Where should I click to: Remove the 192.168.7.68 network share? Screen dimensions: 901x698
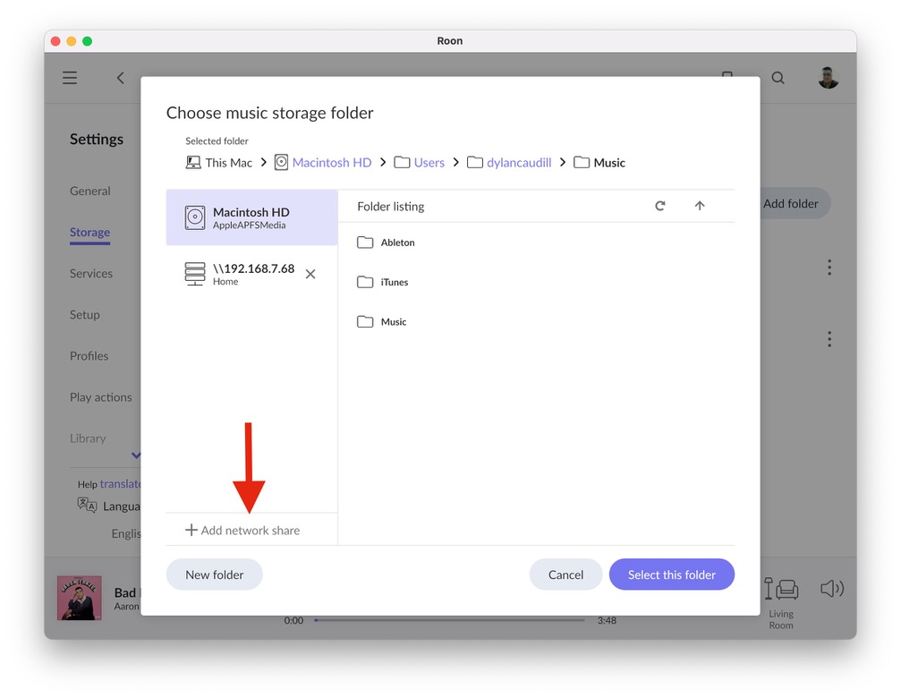coord(310,274)
